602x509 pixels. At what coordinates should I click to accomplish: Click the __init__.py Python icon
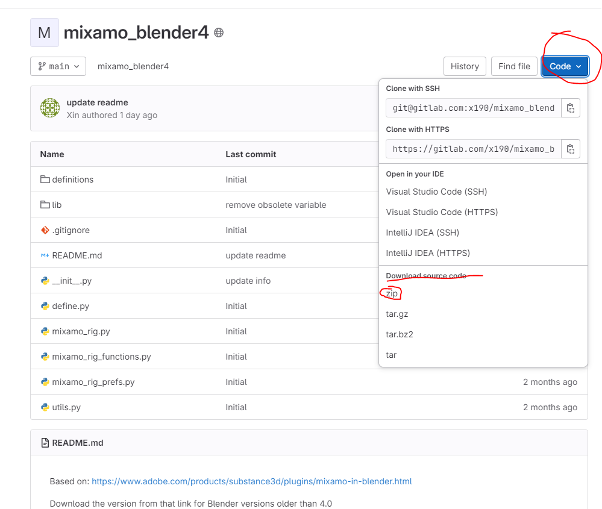45,281
